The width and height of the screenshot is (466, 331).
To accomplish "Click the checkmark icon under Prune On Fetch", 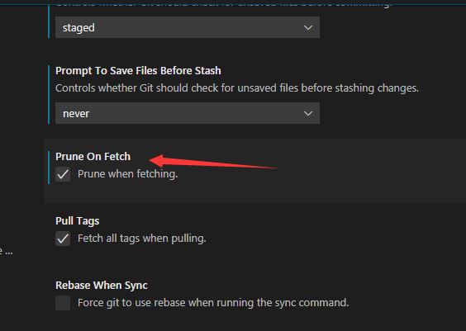I will [x=63, y=174].
